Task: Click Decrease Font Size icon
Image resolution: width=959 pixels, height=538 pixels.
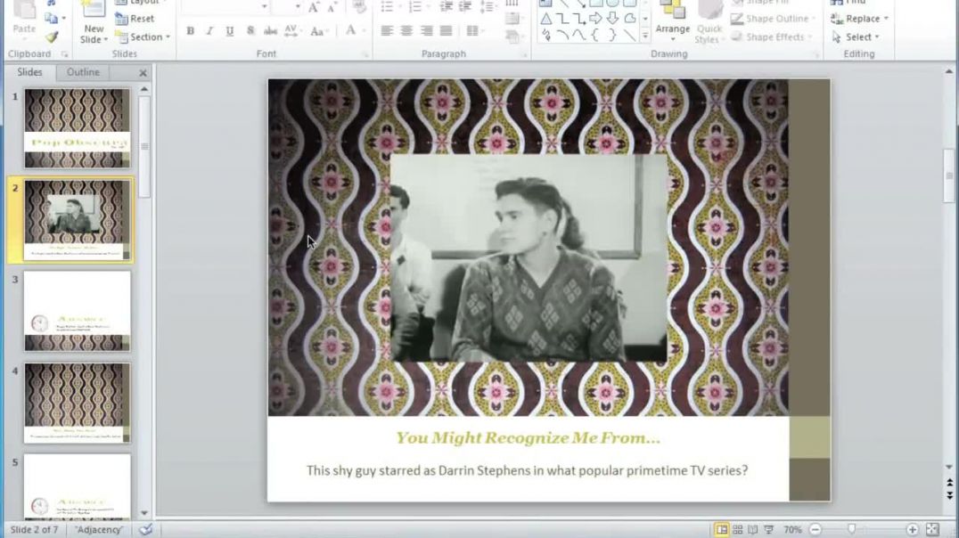Action: click(332, 7)
